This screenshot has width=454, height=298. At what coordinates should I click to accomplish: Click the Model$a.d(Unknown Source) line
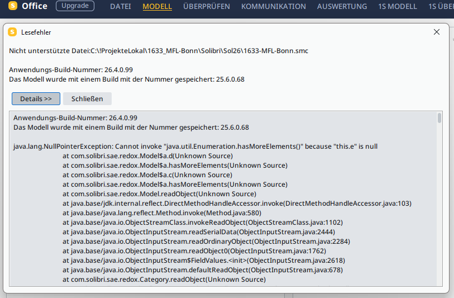(147, 156)
